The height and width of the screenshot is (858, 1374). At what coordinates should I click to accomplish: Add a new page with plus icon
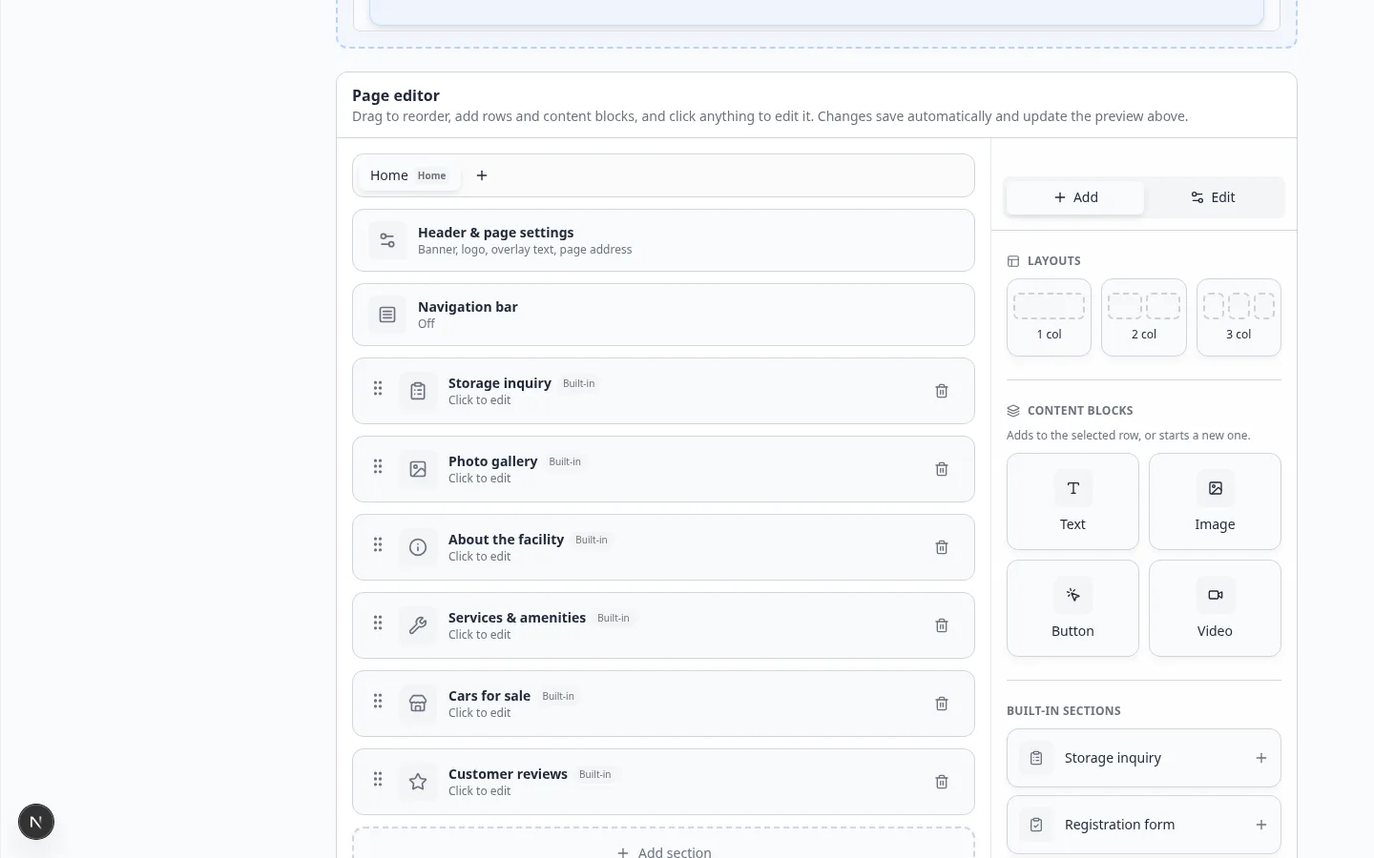click(482, 175)
